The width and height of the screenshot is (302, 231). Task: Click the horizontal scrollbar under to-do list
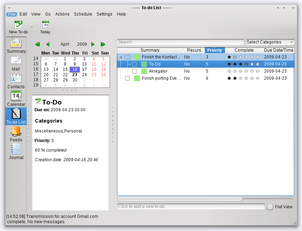click(180, 199)
